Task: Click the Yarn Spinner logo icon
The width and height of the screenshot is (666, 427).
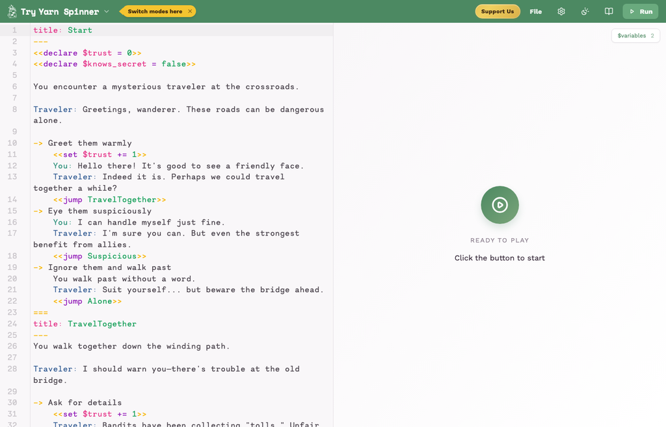Action: 12,12
